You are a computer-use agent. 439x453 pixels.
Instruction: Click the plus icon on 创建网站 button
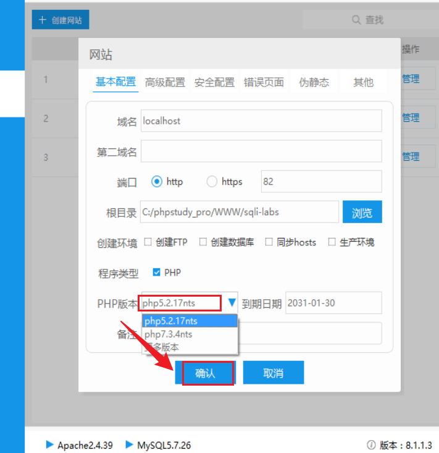(x=43, y=20)
